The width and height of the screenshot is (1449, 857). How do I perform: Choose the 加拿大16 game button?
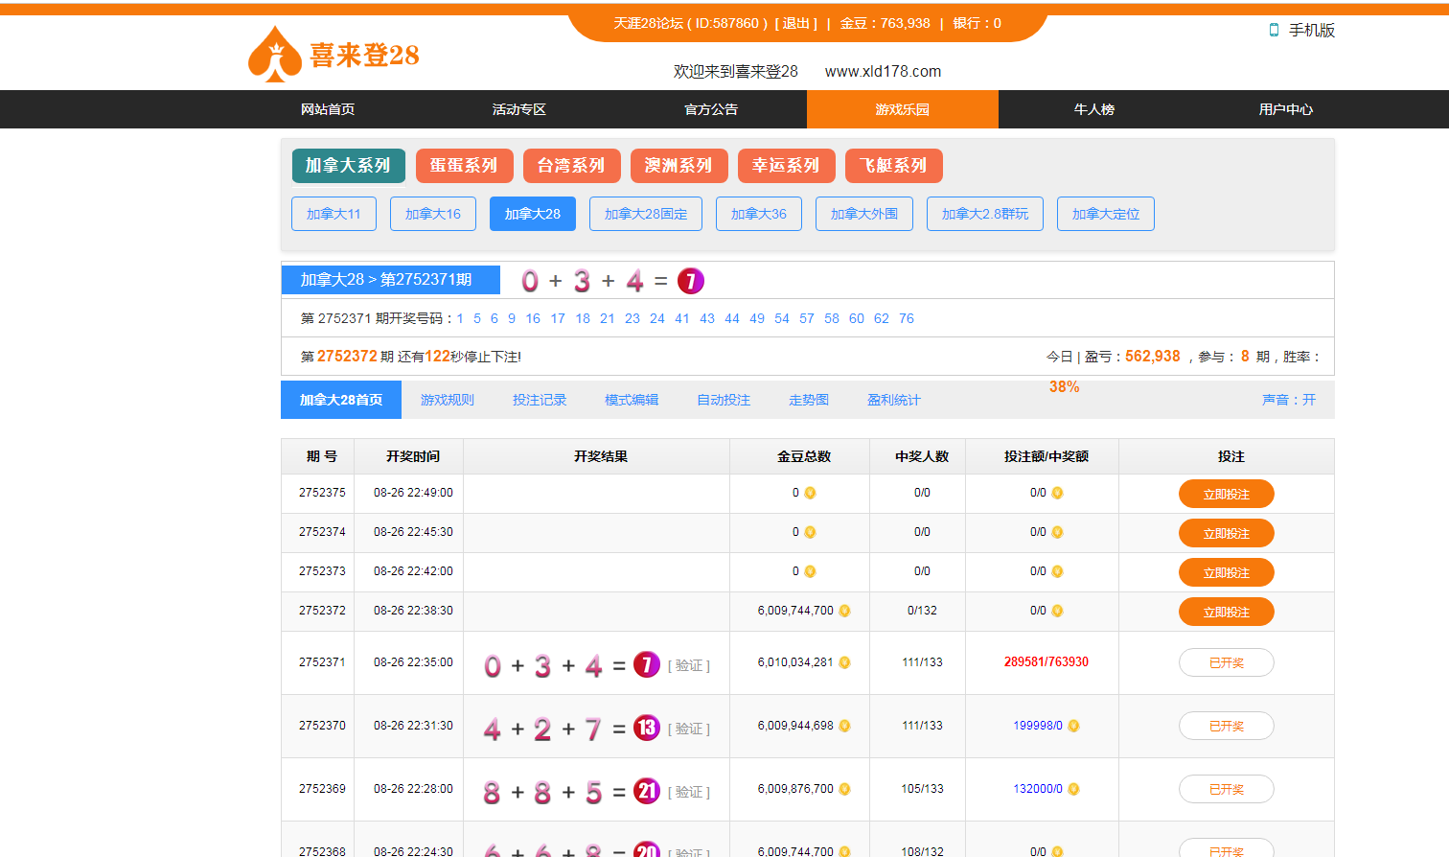pyautogui.click(x=433, y=214)
